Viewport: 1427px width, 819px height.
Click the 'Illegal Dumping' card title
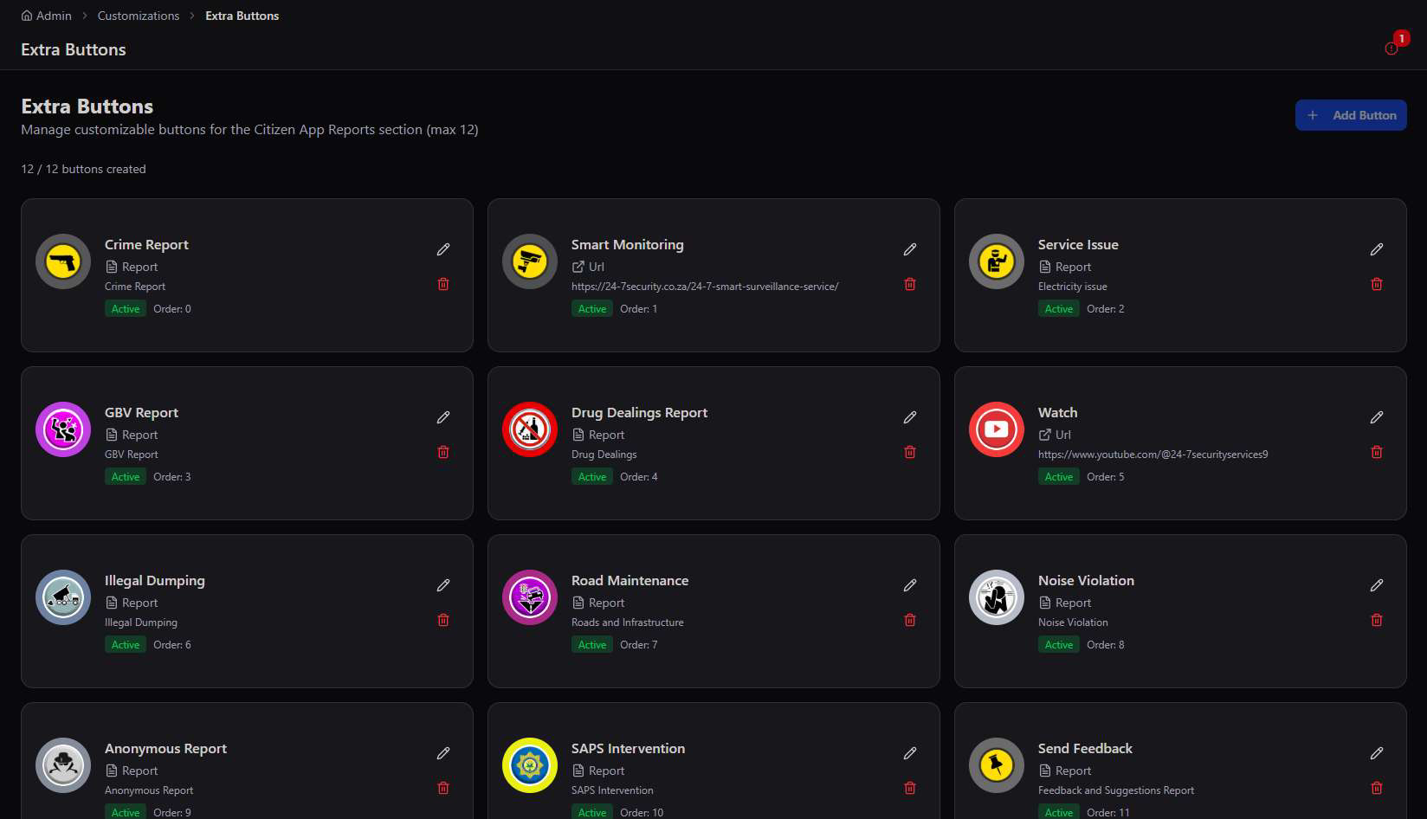tap(155, 581)
